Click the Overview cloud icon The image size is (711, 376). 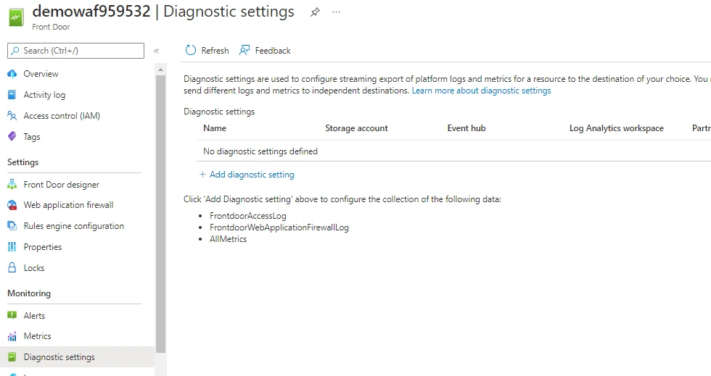click(x=12, y=74)
